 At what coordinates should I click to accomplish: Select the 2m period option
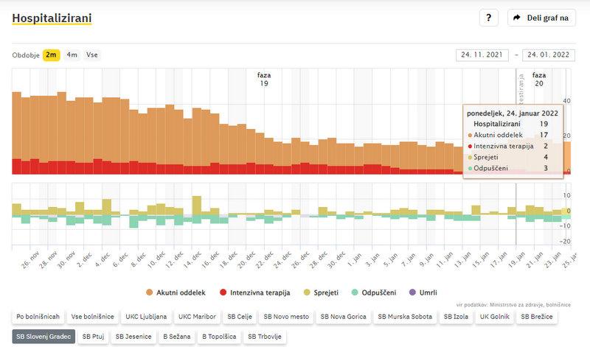pos(51,55)
